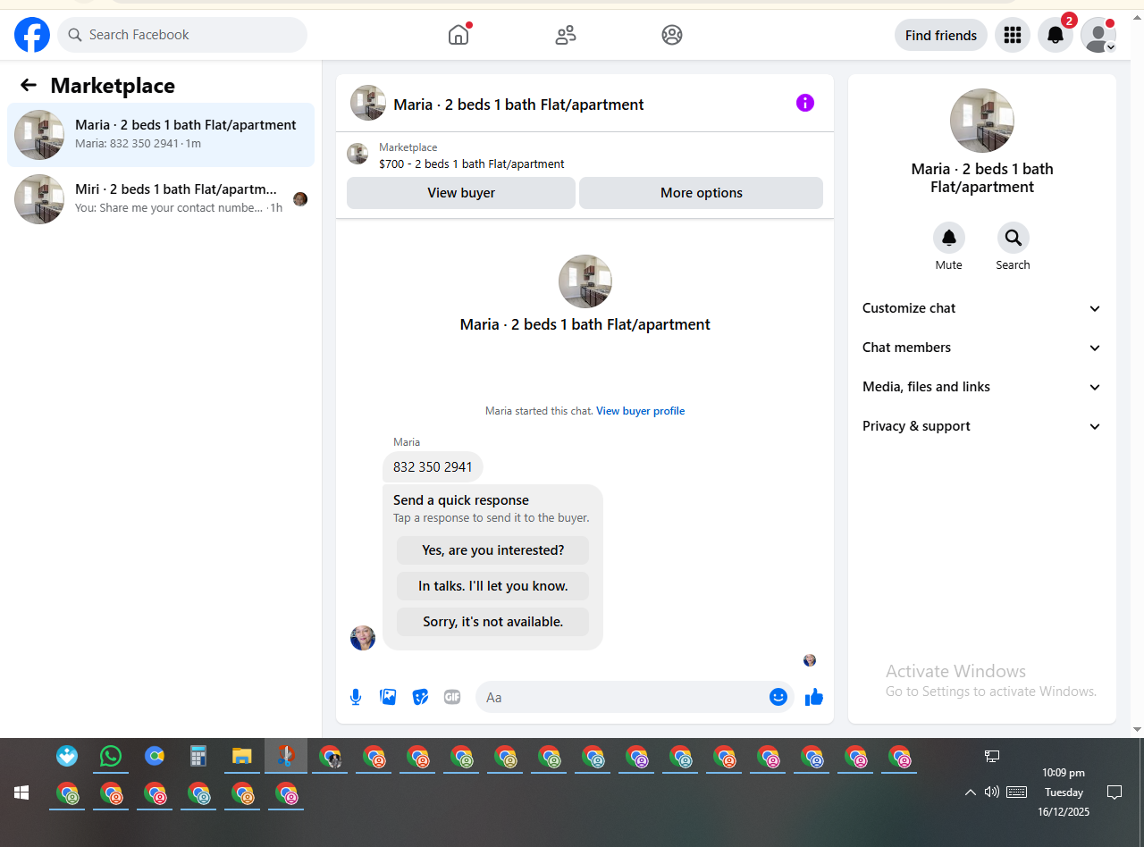This screenshot has height=847, width=1144.
Task: Click the Facebook logo
Action: [32, 35]
